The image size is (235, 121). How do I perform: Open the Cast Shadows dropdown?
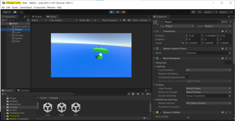[209, 70]
